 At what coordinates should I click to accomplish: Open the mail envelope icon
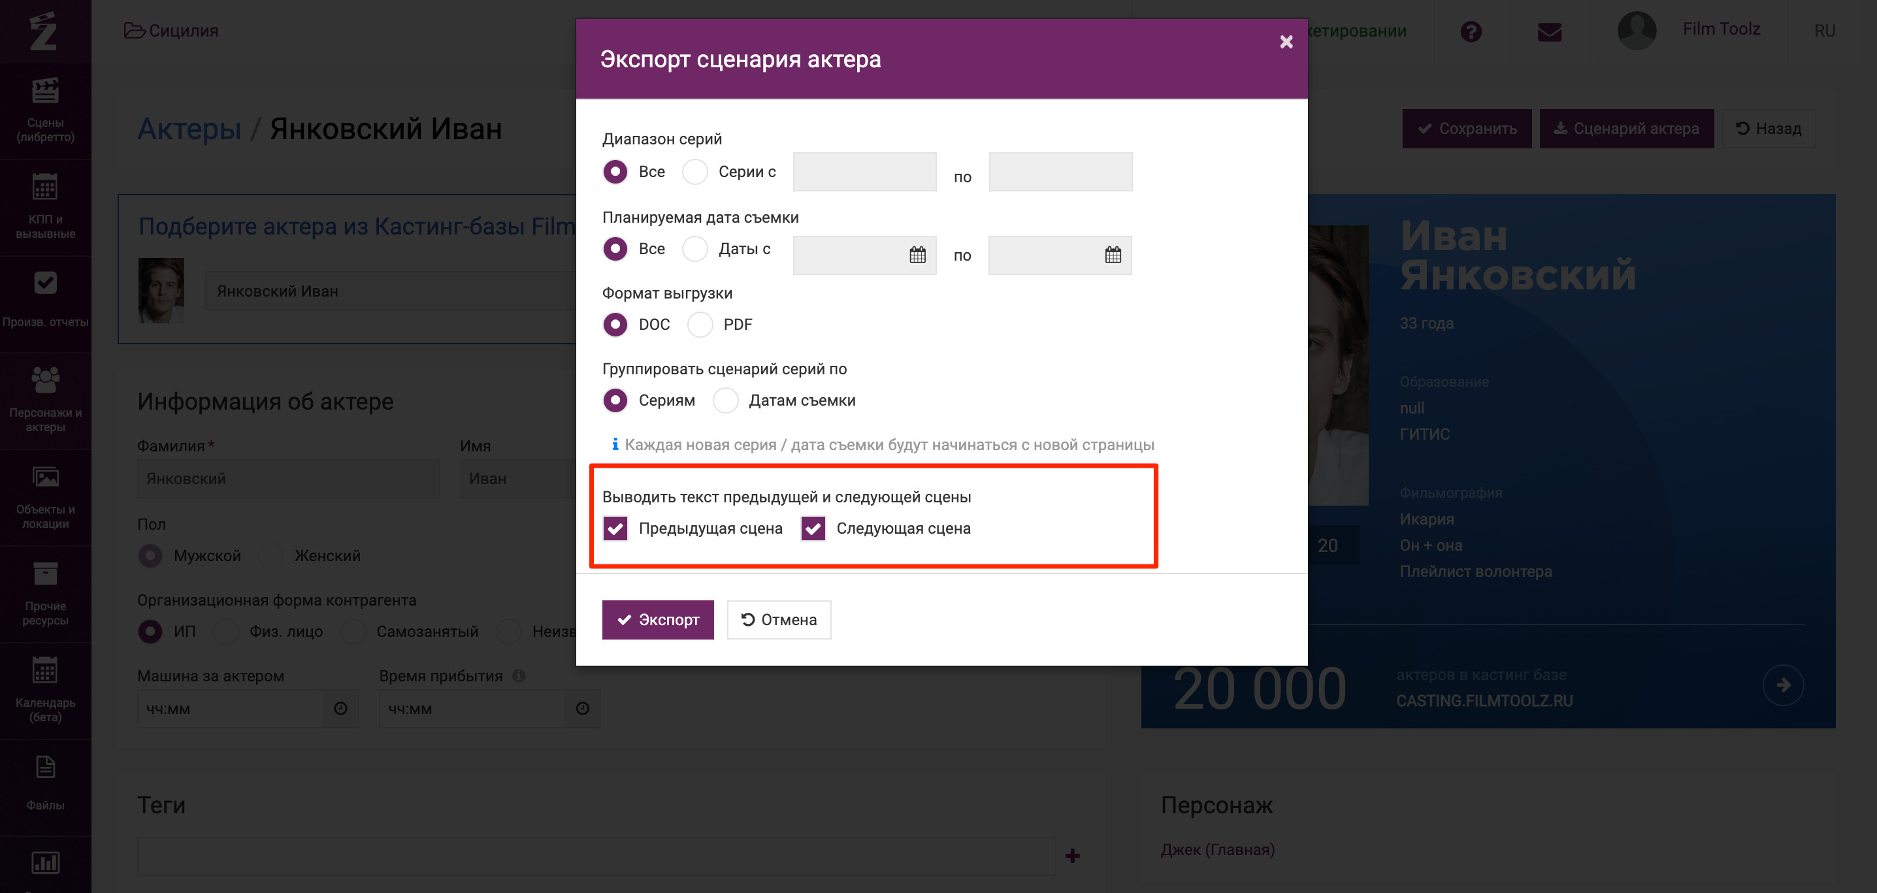(x=1549, y=32)
